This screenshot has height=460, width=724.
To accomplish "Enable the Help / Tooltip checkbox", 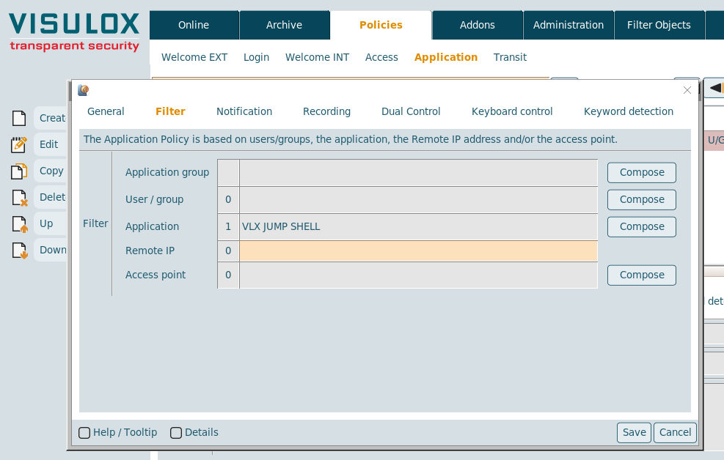I will [84, 432].
